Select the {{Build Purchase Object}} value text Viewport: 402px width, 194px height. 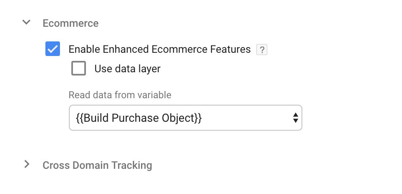click(x=139, y=118)
